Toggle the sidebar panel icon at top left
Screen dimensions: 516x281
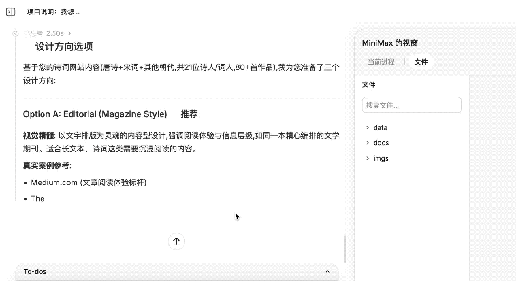pyautogui.click(x=10, y=11)
